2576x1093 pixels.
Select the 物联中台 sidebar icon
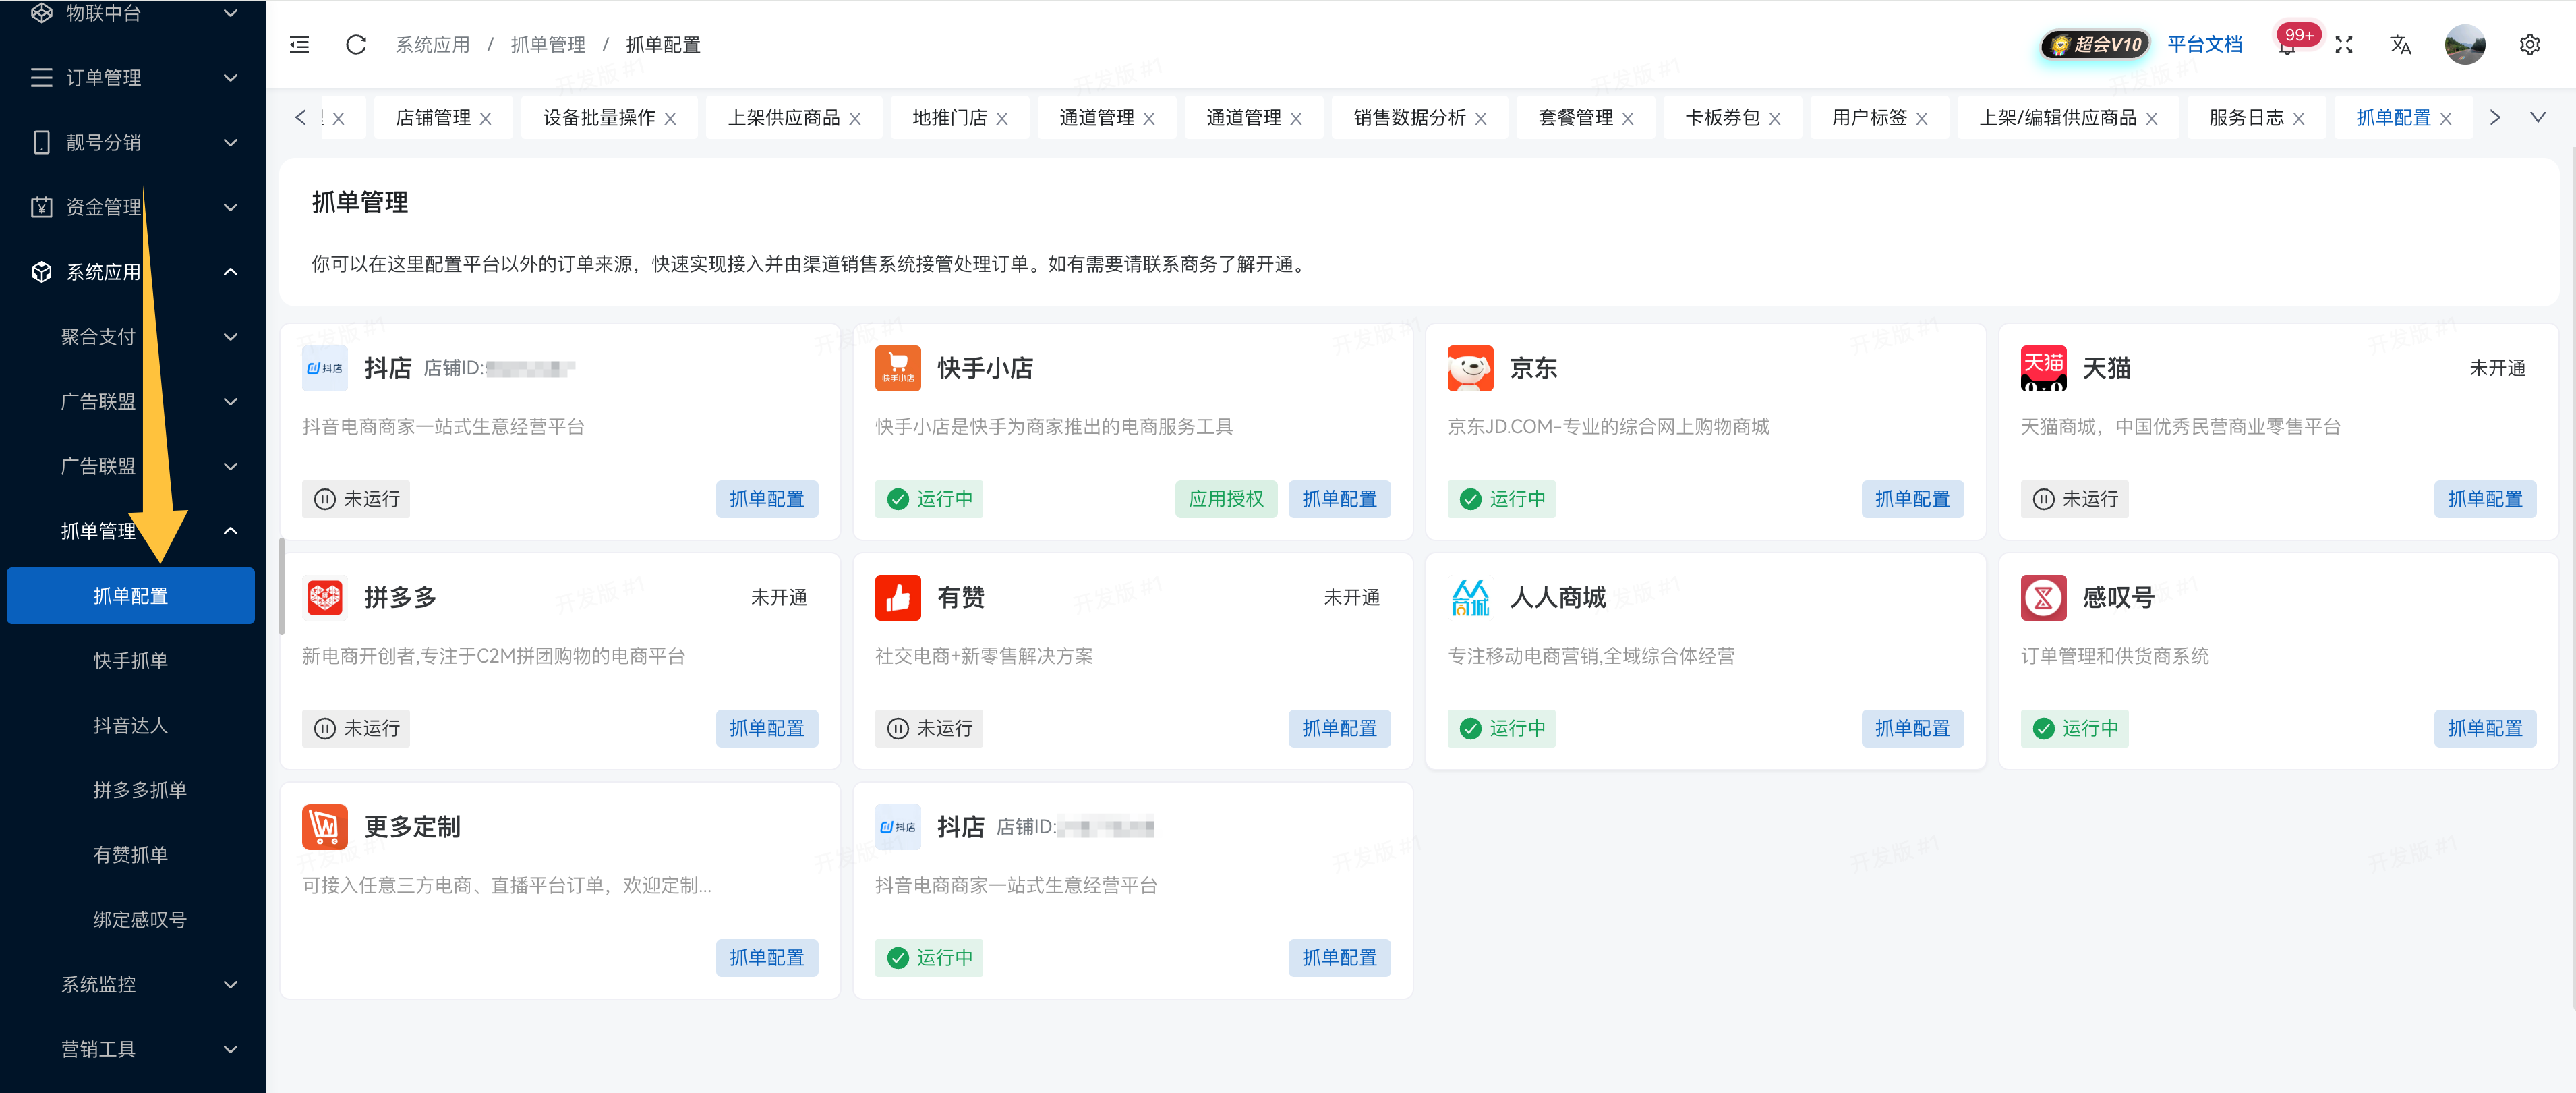click(x=41, y=13)
